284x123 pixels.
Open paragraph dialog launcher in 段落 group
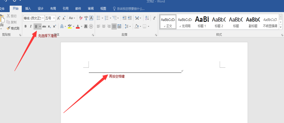coord(156,35)
